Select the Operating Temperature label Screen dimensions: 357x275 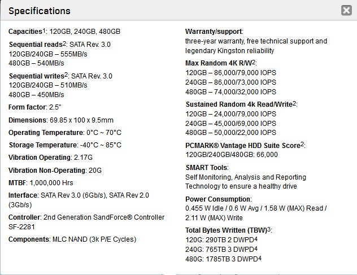[46, 133]
